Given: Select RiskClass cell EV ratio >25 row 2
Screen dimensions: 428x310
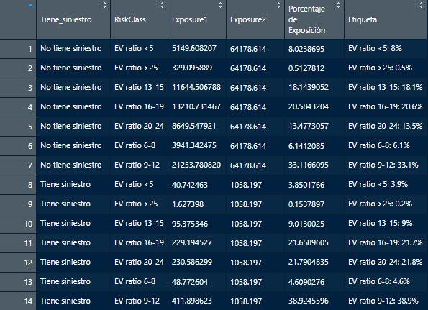Looking at the screenshot, I should 140,68.
